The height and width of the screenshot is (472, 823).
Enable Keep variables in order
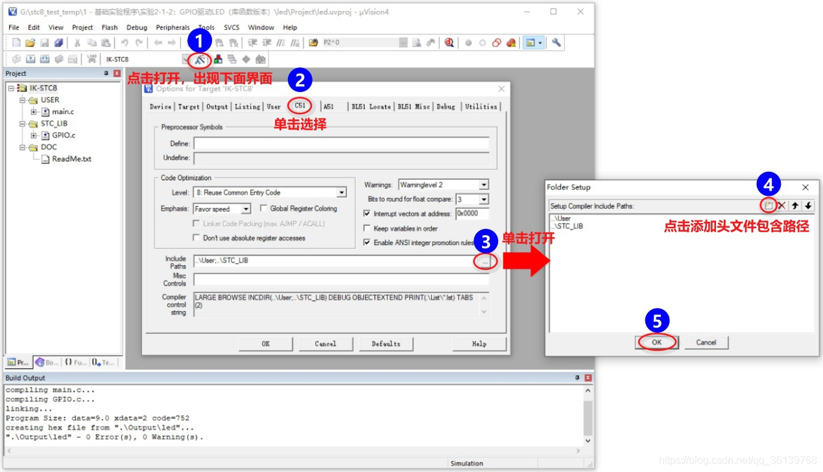coord(368,228)
